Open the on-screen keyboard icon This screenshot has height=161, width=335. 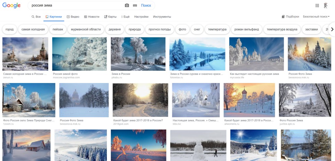tap(135, 5)
